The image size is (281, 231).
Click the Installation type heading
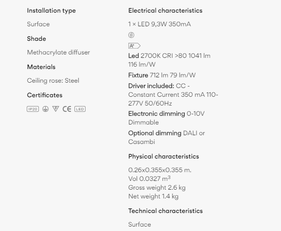coord(51,11)
